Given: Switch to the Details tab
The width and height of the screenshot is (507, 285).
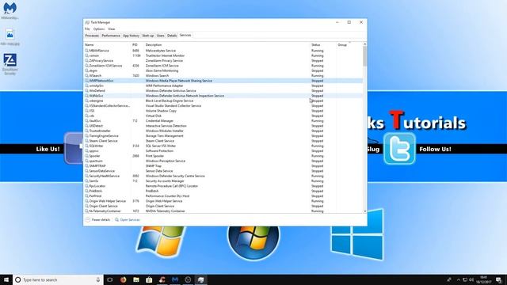Looking at the screenshot, I should coord(172,36).
